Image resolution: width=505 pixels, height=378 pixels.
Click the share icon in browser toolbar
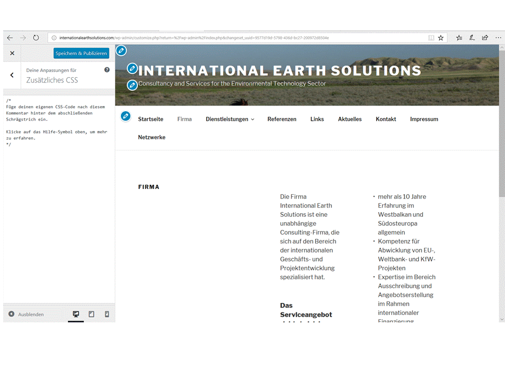485,38
